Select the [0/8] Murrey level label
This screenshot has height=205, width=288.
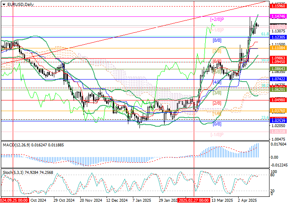(x=217, y=123)
